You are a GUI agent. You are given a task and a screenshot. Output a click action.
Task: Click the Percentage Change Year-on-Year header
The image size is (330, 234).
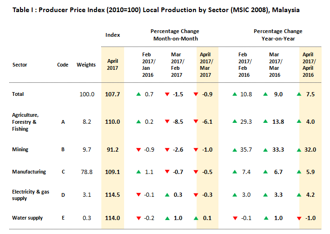coord(278,35)
